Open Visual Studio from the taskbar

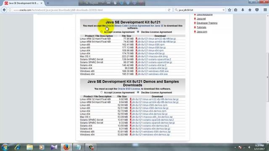[x=54, y=147]
